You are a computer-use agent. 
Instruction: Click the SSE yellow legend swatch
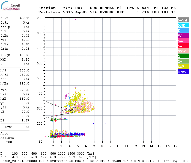click(x=183, y=67)
